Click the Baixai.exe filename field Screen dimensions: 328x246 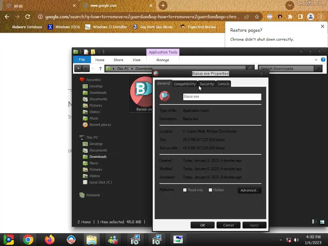pos(222,97)
